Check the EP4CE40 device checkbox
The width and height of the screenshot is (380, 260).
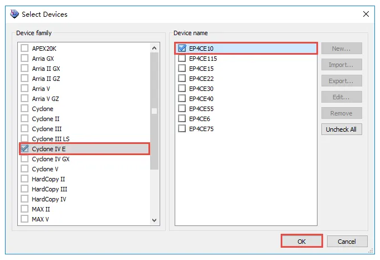coord(182,98)
